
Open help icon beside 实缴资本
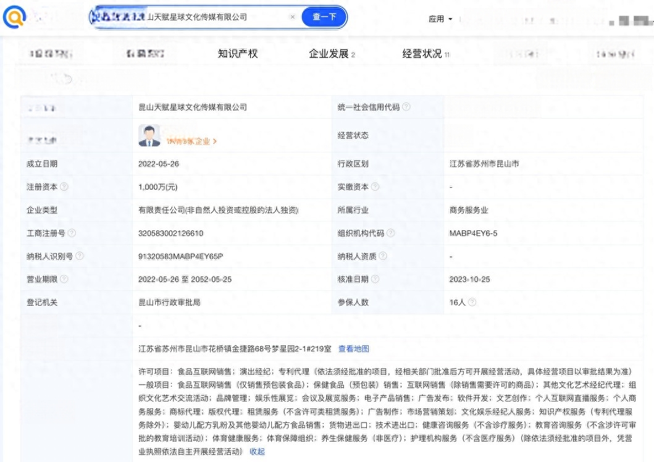(x=375, y=187)
